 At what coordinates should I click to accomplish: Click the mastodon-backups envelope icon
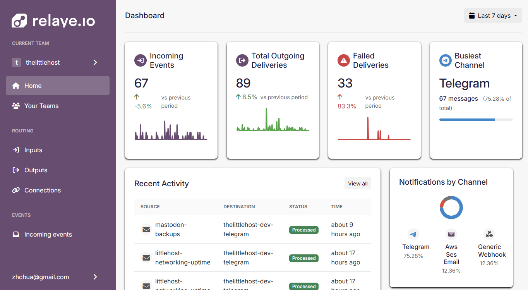[x=146, y=230]
